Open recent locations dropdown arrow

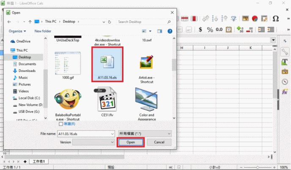tap(24, 22)
